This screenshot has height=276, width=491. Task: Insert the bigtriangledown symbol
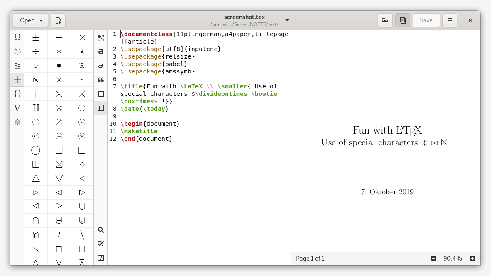(x=59, y=178)
